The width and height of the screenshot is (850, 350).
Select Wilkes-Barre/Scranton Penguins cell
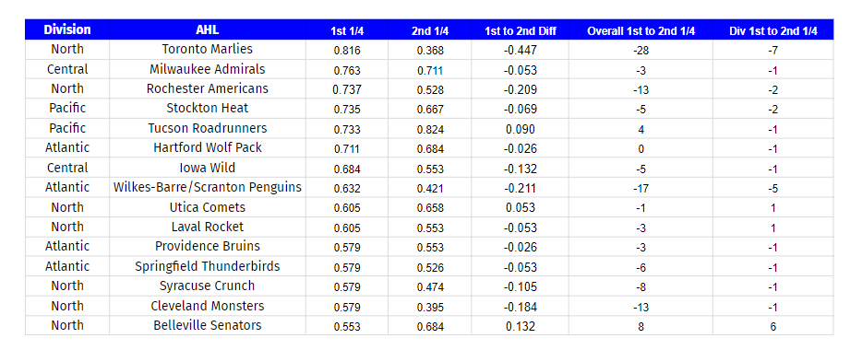208,188
